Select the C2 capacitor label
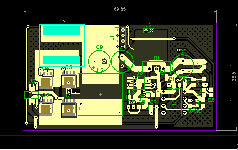Viewport: 238px width, 150px height. (156, 90)
